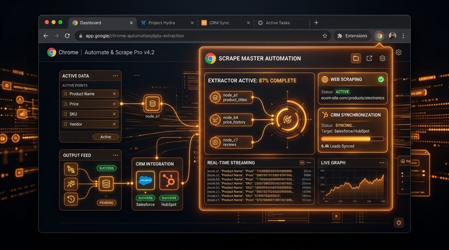Select node_a1 product_titles node
Screen dimensions: 449x250
pyautogui.click(x=231, y=98)
